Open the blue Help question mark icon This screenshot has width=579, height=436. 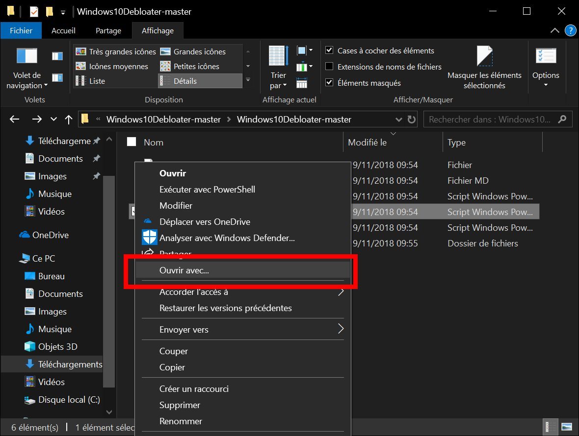click(x=571, y=30)
